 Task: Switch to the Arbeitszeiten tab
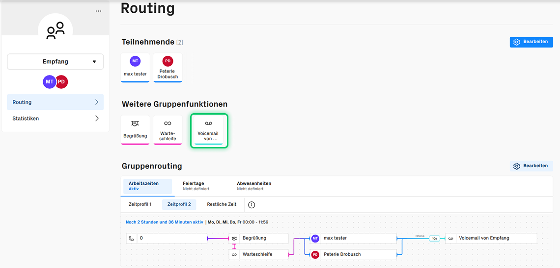point(147,186)
